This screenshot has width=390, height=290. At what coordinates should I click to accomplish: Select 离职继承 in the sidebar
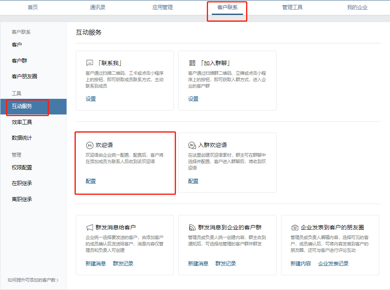pos(22,199)
